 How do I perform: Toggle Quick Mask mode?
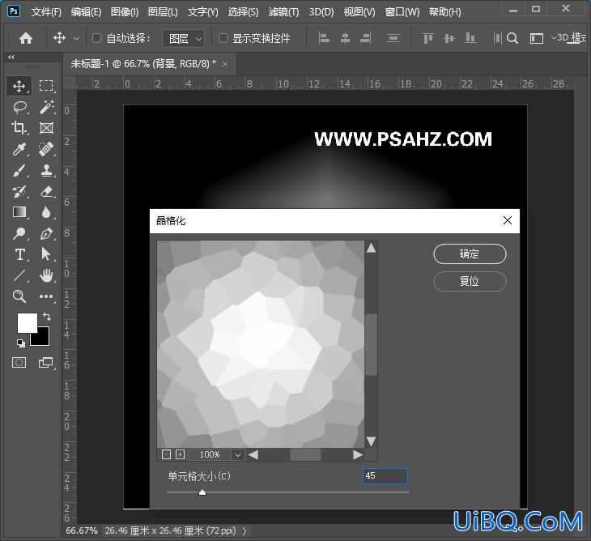[x=19, y=363]
